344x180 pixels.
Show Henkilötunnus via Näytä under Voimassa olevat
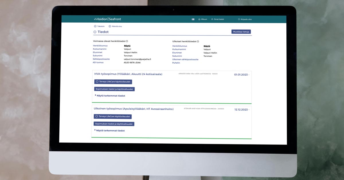pyautogui.click(x=127, y=46)
